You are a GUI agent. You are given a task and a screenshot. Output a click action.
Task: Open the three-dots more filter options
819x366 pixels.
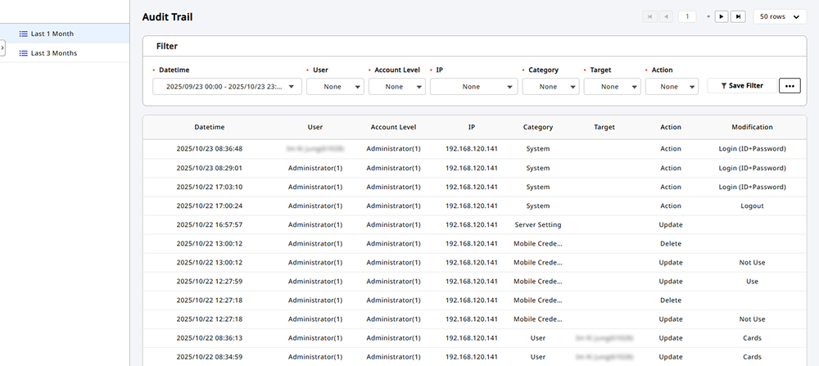pyautogui.click(x=790, y=86)
